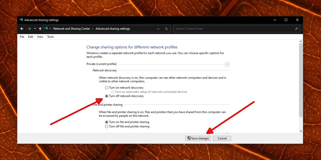Collapse the Private profile section
This screenshot has height=160, width=321.
227,64
